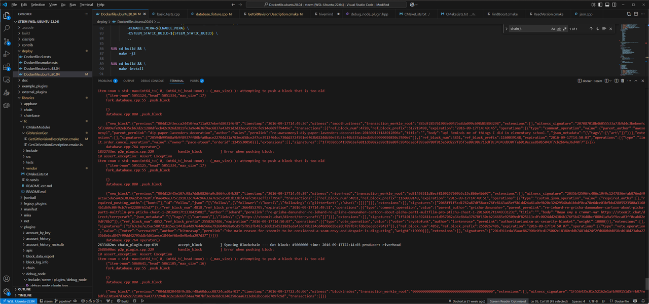This screenshot has width=649, height=304.
Task: Maximize the panel size chevron
Action: (635, 80)
